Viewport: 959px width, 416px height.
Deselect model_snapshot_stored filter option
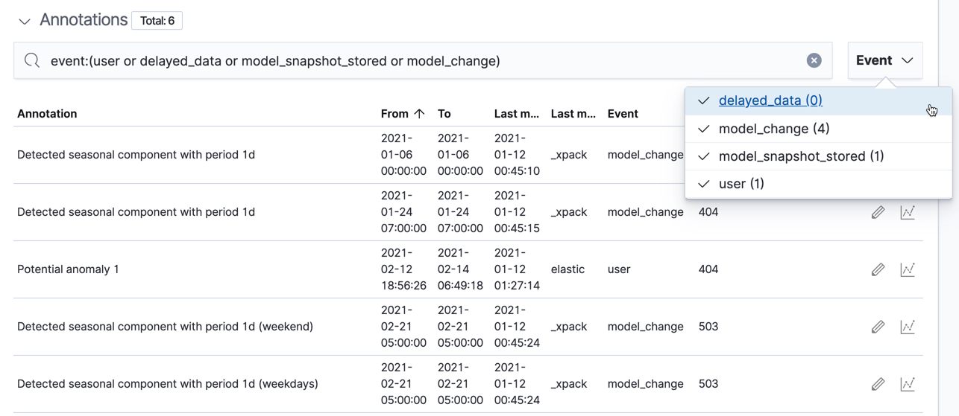coord(801,156)
